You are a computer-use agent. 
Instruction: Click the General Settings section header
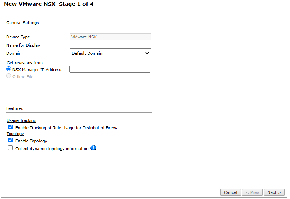[x=23, y=23]
